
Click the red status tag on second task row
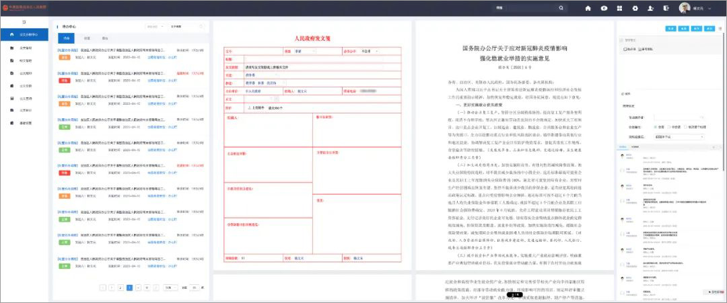click(x=65, y=81)
